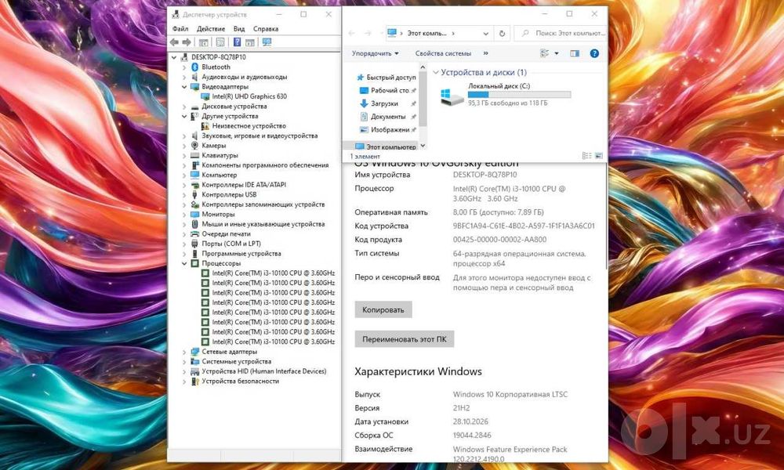
Task: Go forward in Device Manager toolbar
Action: coord(187,42)
